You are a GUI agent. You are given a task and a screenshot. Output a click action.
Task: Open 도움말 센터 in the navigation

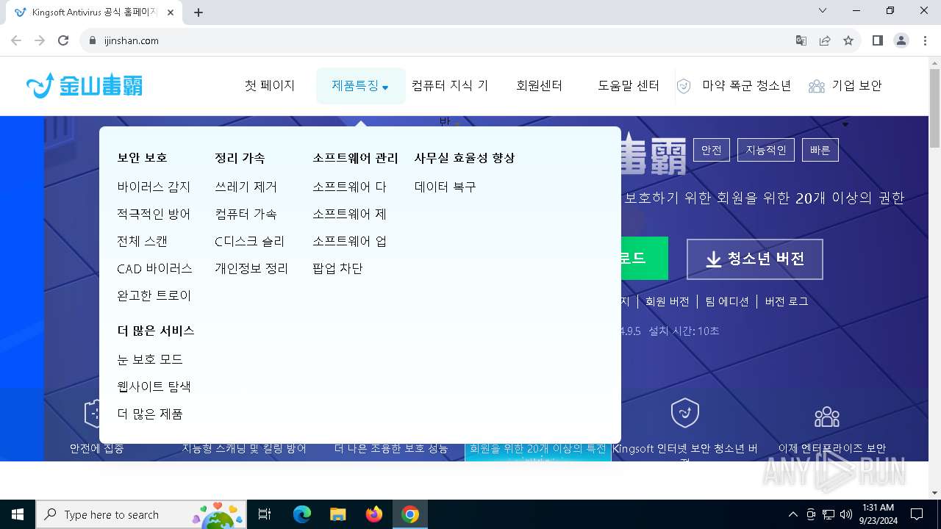(629, 86)
